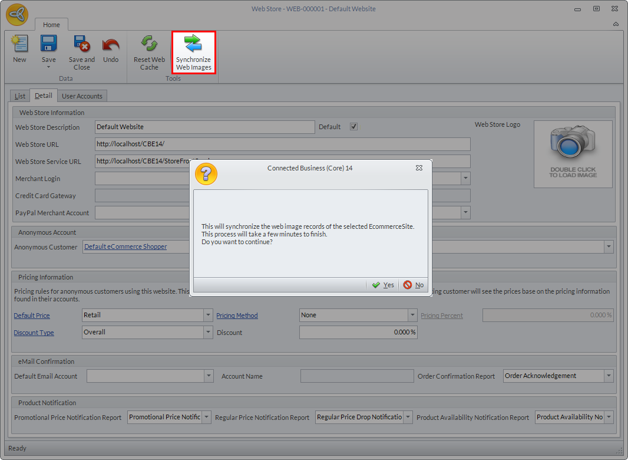Click the Web Store Description field
Screen dimensions: 628x460
[x=204, y=127]
